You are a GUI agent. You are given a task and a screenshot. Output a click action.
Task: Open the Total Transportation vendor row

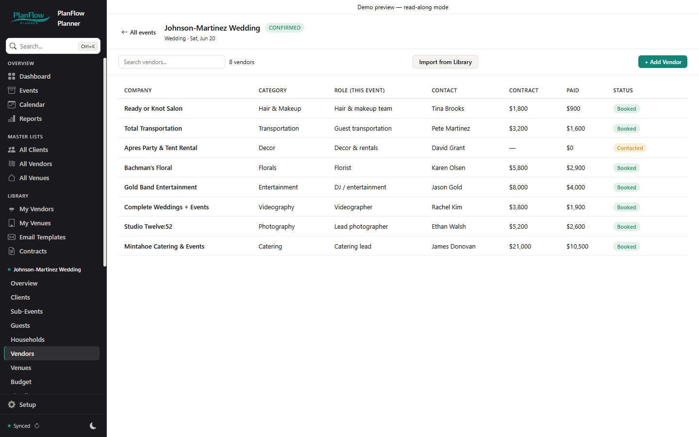pos(403,128)
